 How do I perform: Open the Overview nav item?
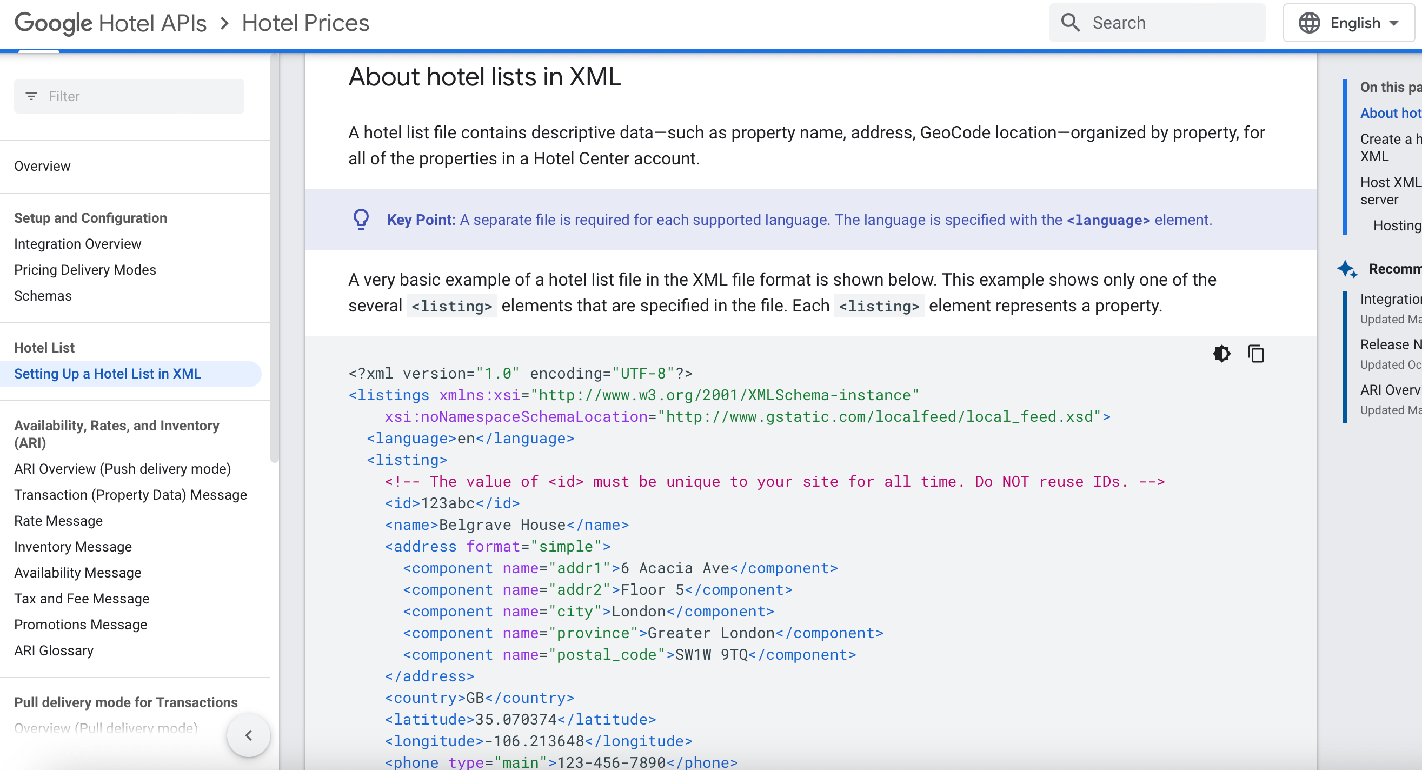click(x=43, y=166)
